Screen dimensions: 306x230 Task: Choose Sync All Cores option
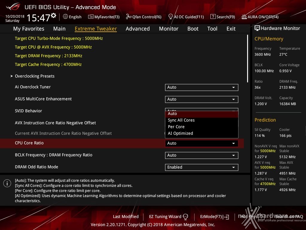click(x=202, y=120)
